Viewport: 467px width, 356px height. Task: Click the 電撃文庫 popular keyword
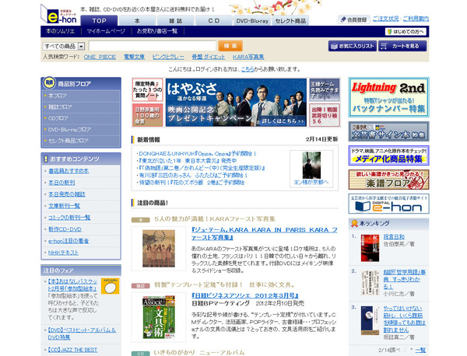[x=134, y=57]
